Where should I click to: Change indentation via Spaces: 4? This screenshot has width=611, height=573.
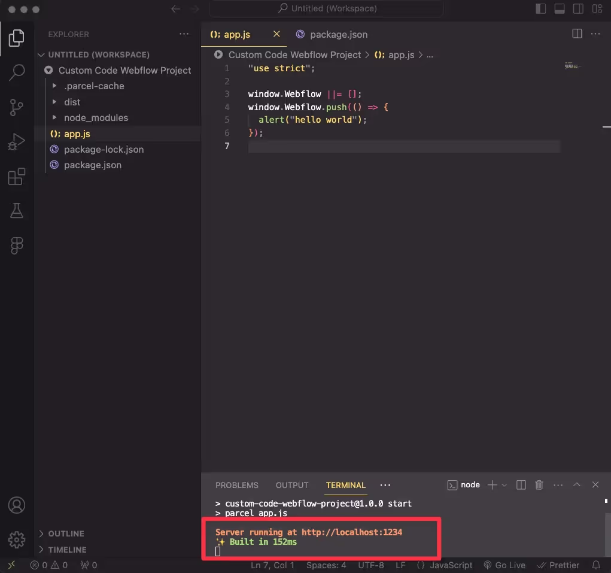pyautogui.click(x=326, y=565)
